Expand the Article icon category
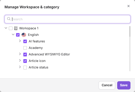 pyautogui.click(x=20, y=60)
